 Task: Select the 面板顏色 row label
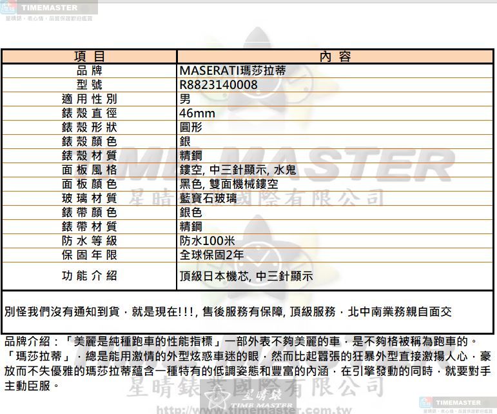pyautogui.click(x=90, y=184)
